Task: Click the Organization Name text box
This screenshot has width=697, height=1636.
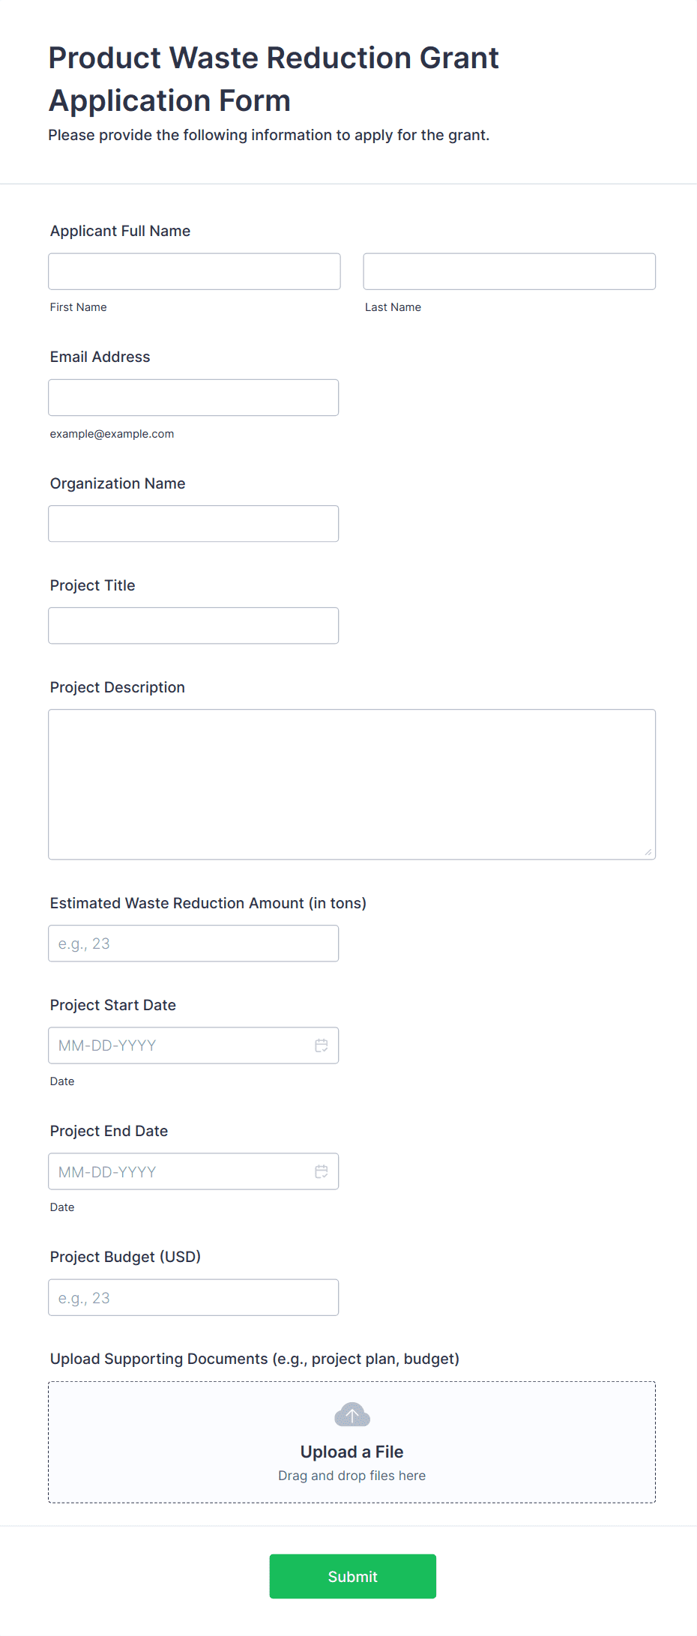Action: pyautogui.click(x=193, y=524)
